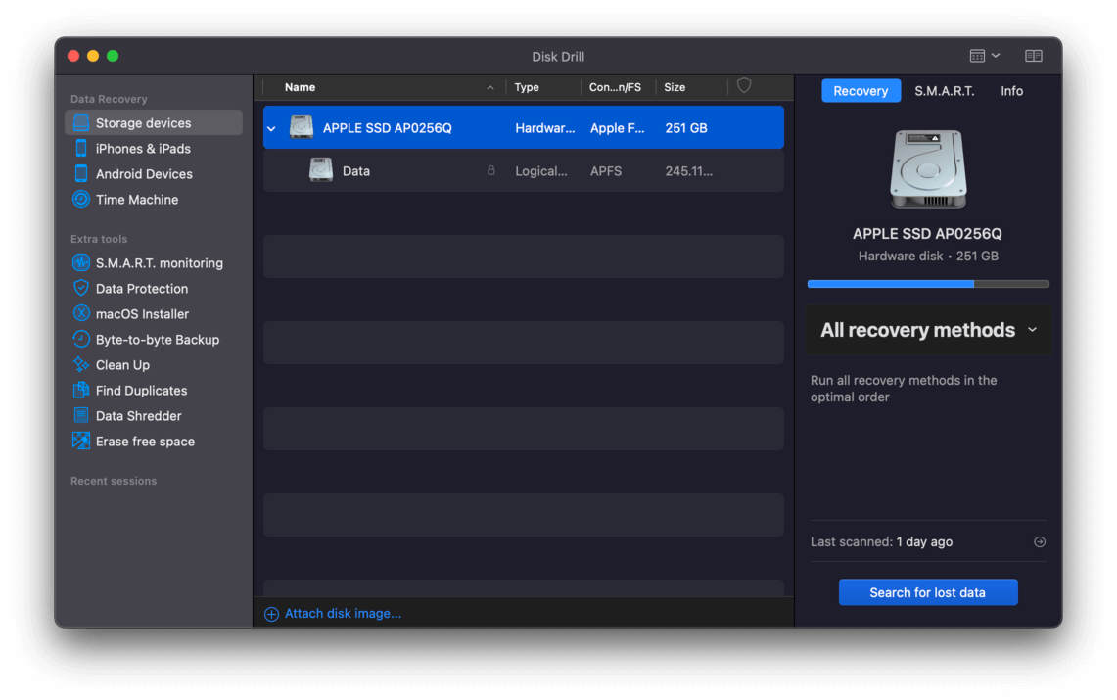
Task: Open iPhones & iPads label
Action: tap(143, 149)
